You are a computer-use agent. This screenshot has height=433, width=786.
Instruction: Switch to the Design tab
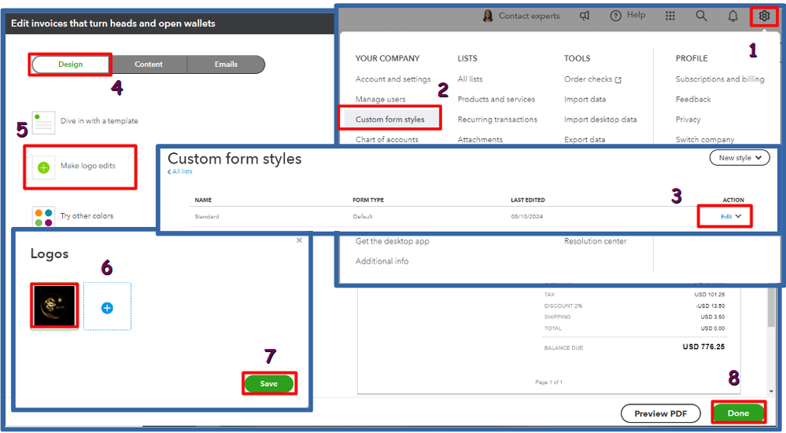click(x=71, y=64)
